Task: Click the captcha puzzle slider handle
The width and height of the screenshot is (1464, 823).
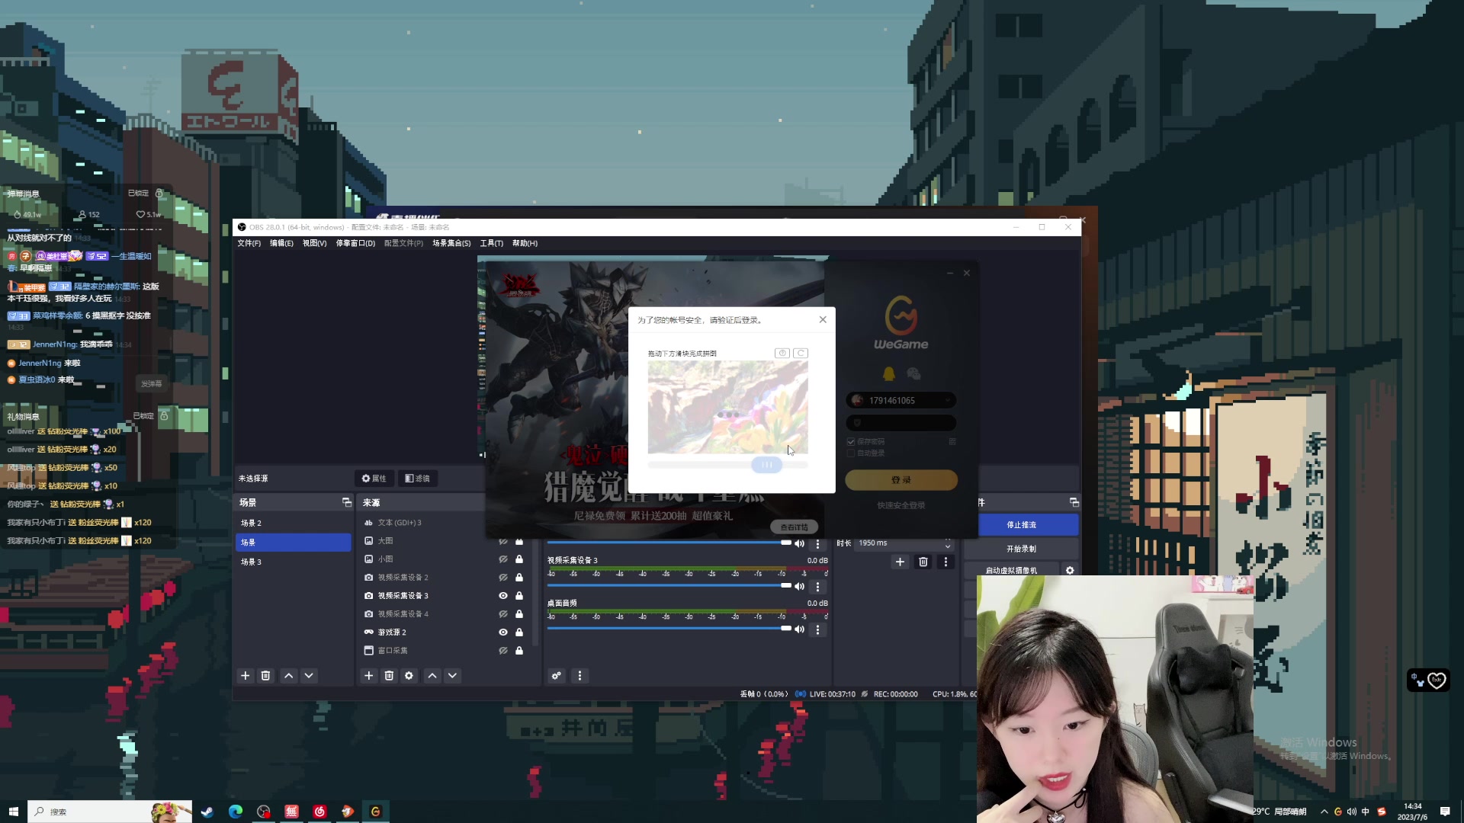Action: 766,465
